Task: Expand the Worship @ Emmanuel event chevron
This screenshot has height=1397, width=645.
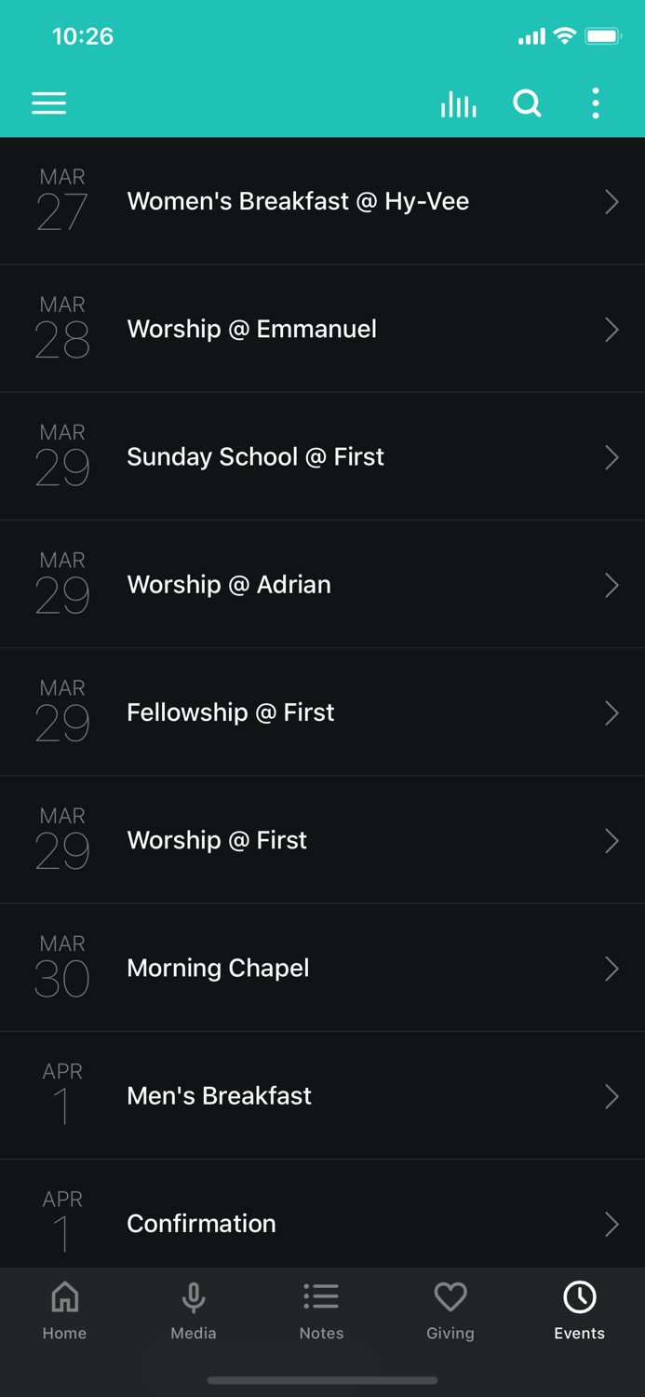Action: pyautogui.click(x=611, y=329)
